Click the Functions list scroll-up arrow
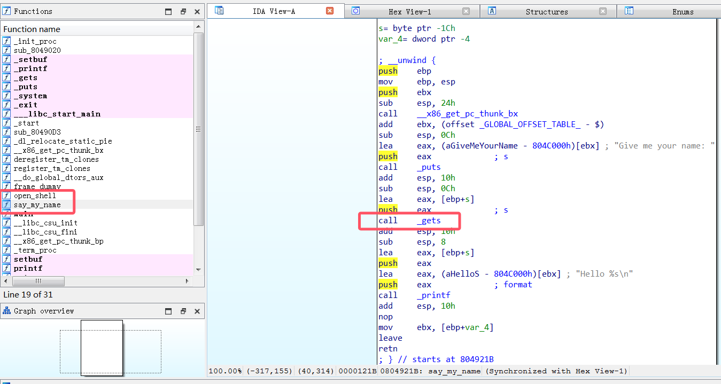 198,27
